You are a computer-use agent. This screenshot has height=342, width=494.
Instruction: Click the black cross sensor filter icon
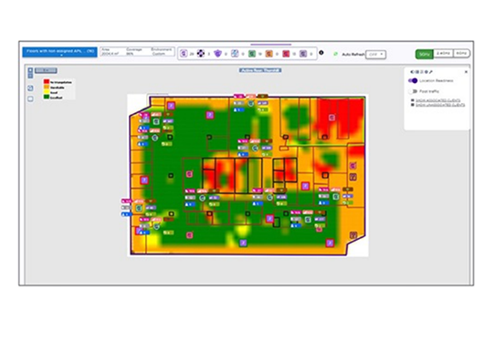tap(201, 54)
